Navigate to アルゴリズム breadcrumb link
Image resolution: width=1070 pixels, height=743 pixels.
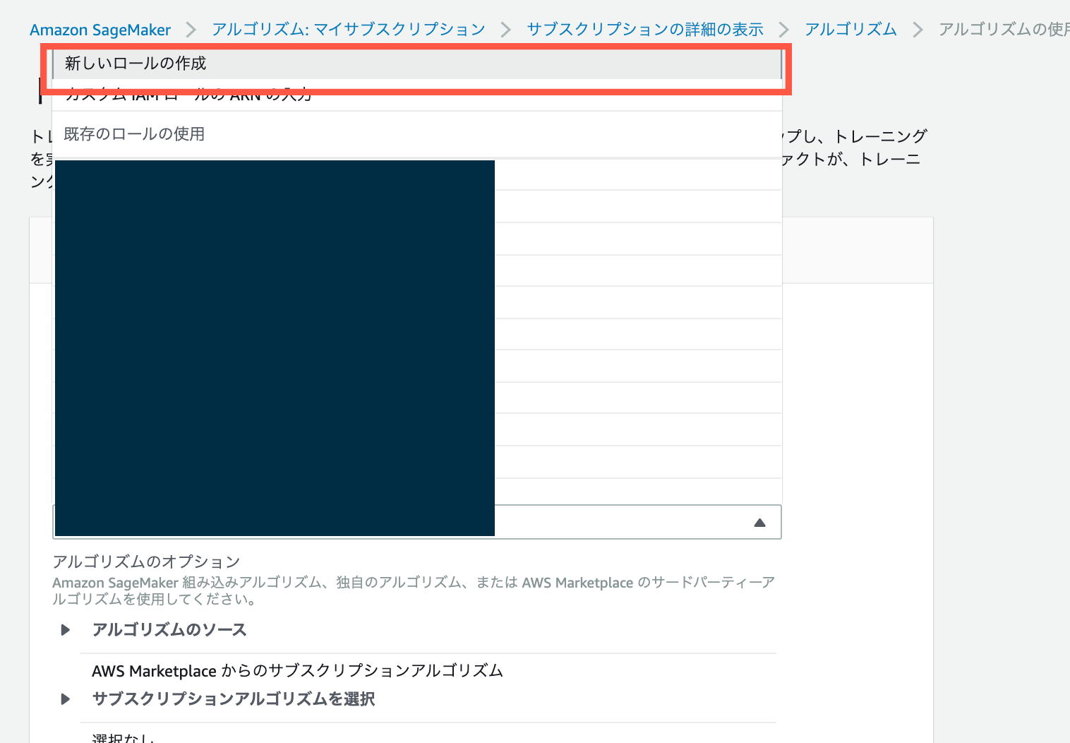coord(850,30)
